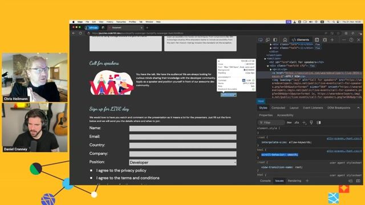Open DevTools customize ellipsis menu
This screenshot has width=365, height=205.
pyautogui.click(x=344, y=40)
